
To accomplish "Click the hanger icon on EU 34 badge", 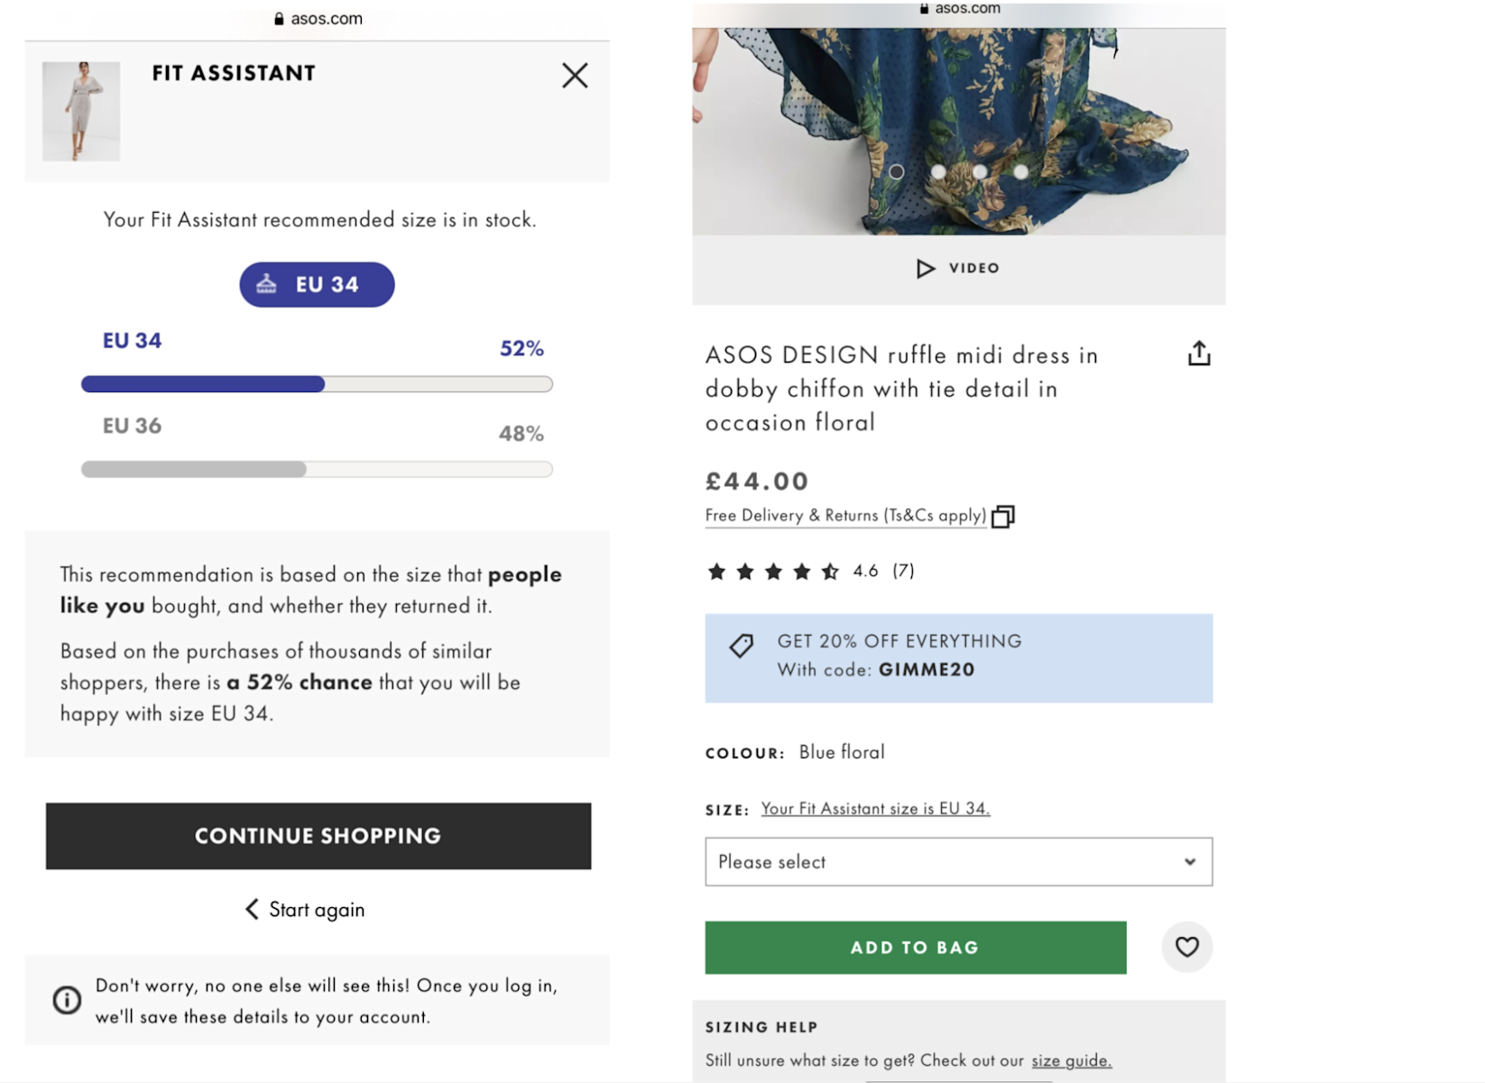I will click(x=266, y=284).
